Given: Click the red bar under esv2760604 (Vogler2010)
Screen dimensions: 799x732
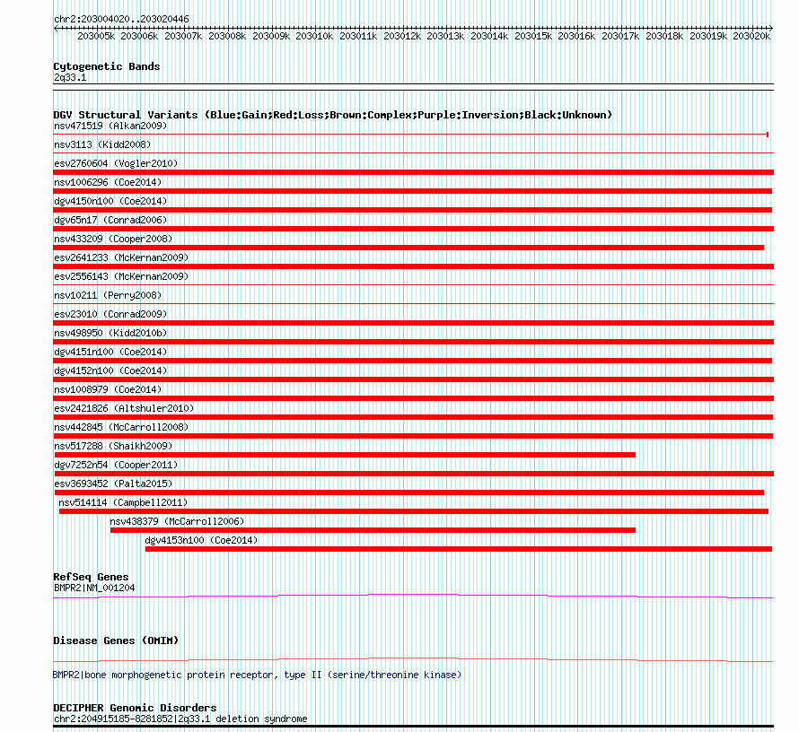Looking at the screenshot, I should pos(413,172).
